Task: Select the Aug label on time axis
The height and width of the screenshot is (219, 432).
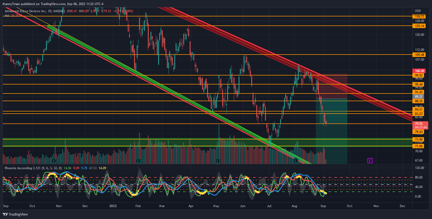Action: click(294, 206)
